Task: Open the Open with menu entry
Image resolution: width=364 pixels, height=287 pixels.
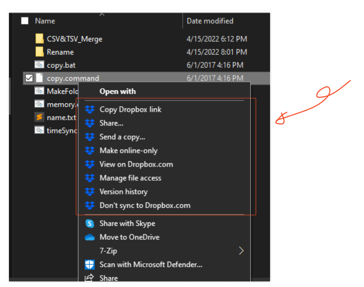Action: [118, 92]
